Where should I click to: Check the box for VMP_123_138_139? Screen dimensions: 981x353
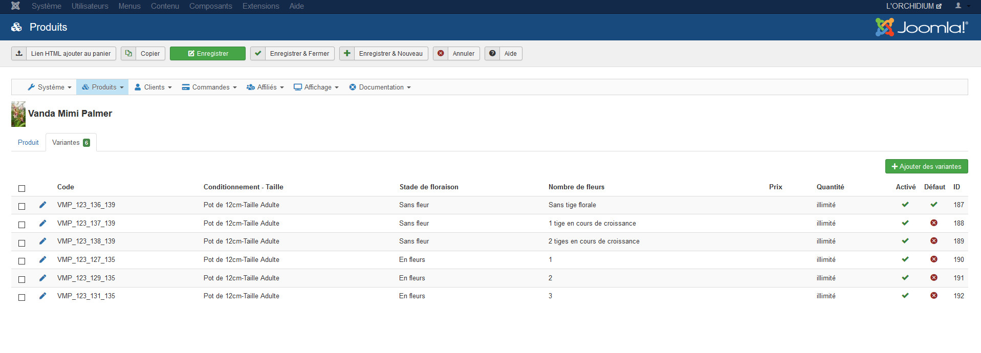(x=21, y=243)
